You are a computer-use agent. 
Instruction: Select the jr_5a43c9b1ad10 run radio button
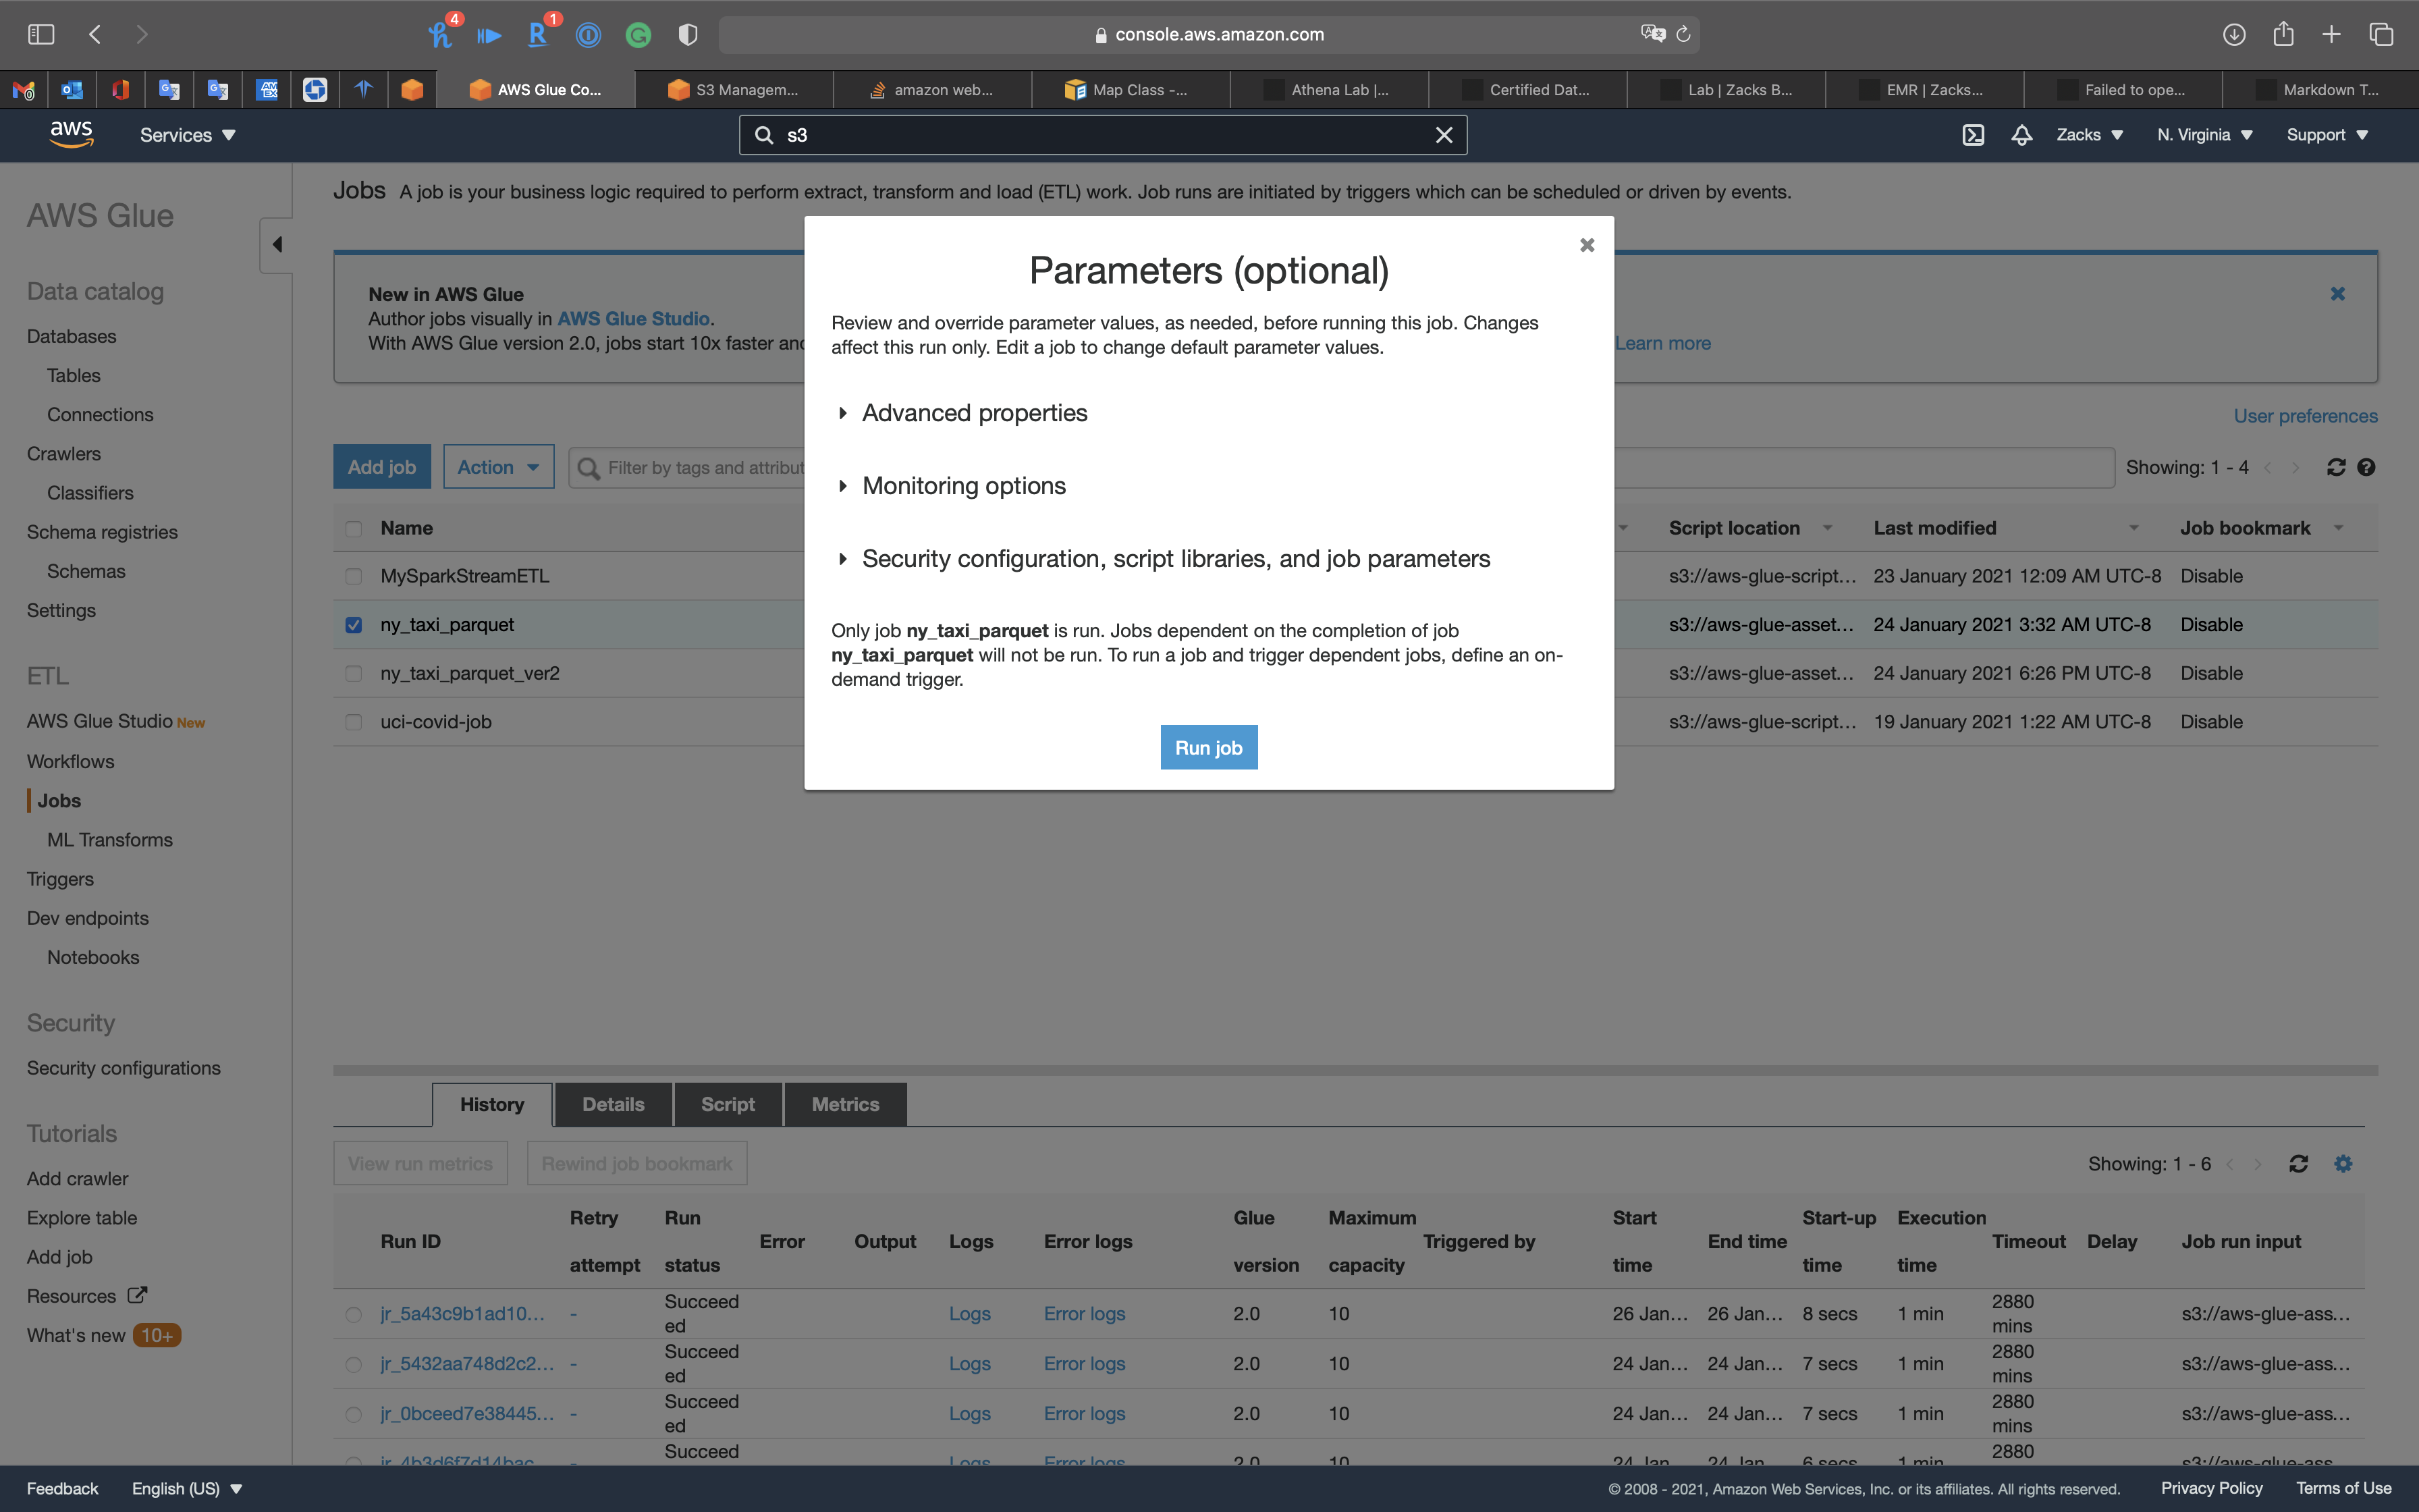(354, 1314)
